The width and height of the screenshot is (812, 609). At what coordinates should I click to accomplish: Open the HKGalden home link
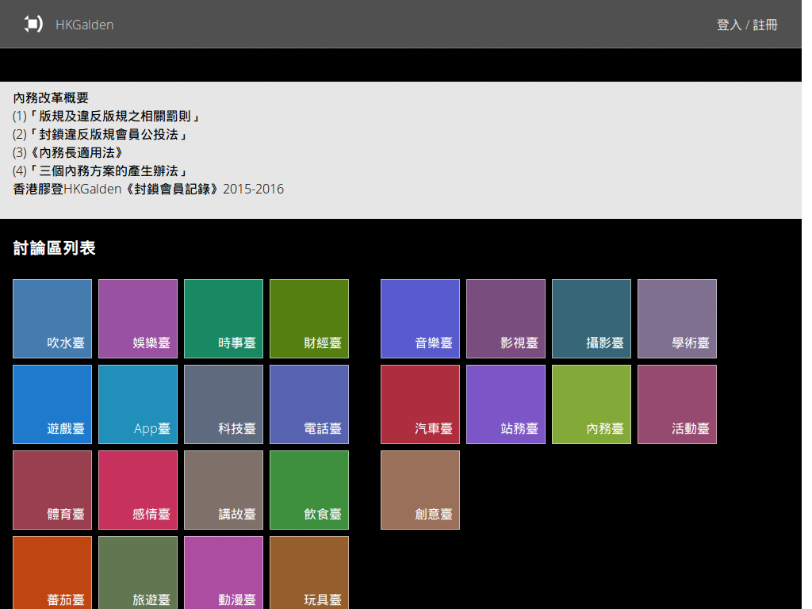[x=84, y=25]
